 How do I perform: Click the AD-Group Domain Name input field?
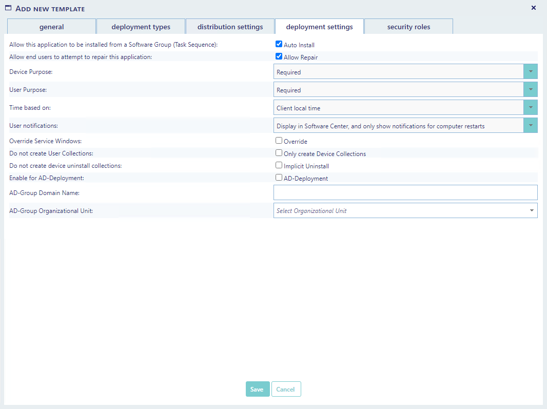coord(405,192)
